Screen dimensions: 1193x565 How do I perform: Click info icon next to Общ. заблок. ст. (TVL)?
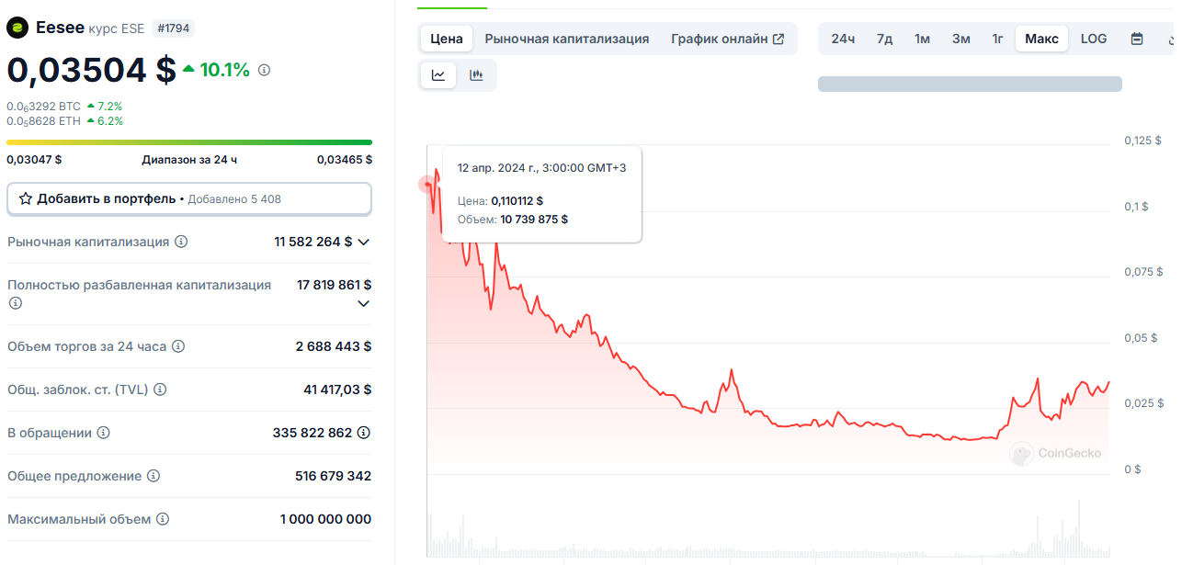[160, 389]
